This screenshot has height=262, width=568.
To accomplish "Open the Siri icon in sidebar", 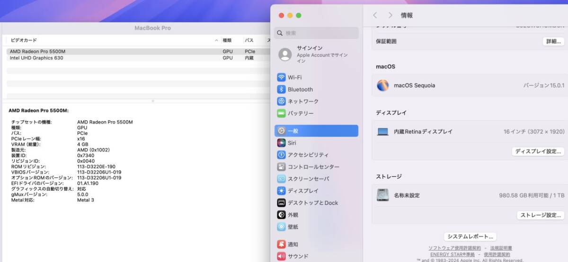I will click(x=281, y=143).
